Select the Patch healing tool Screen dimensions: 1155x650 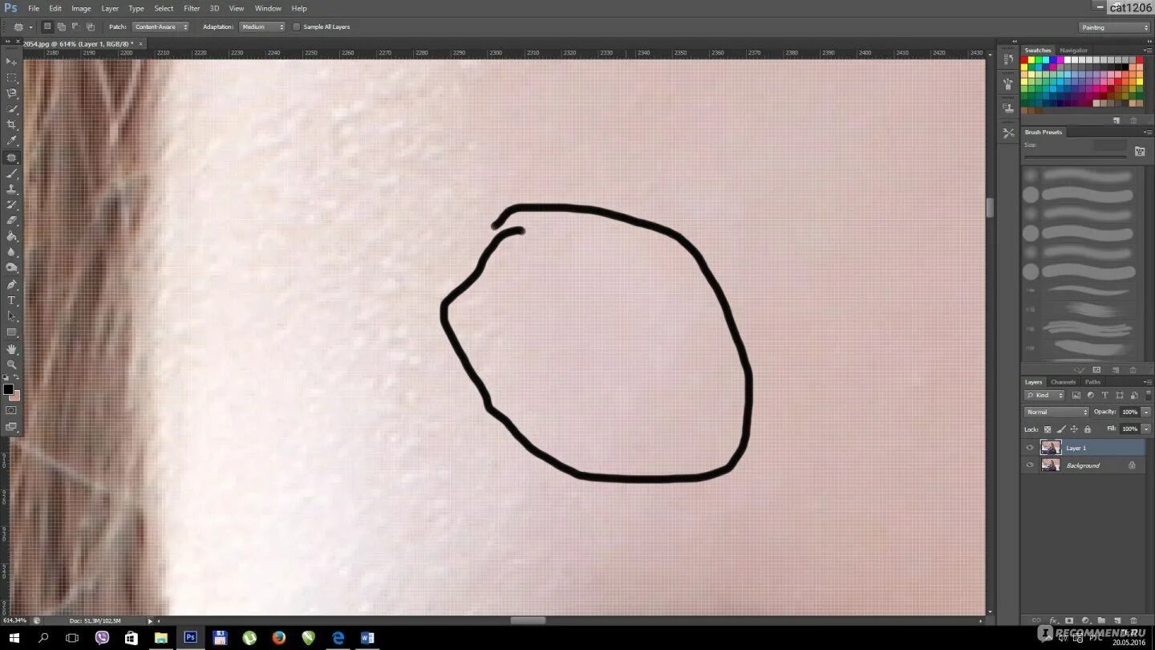pos(11,158)
